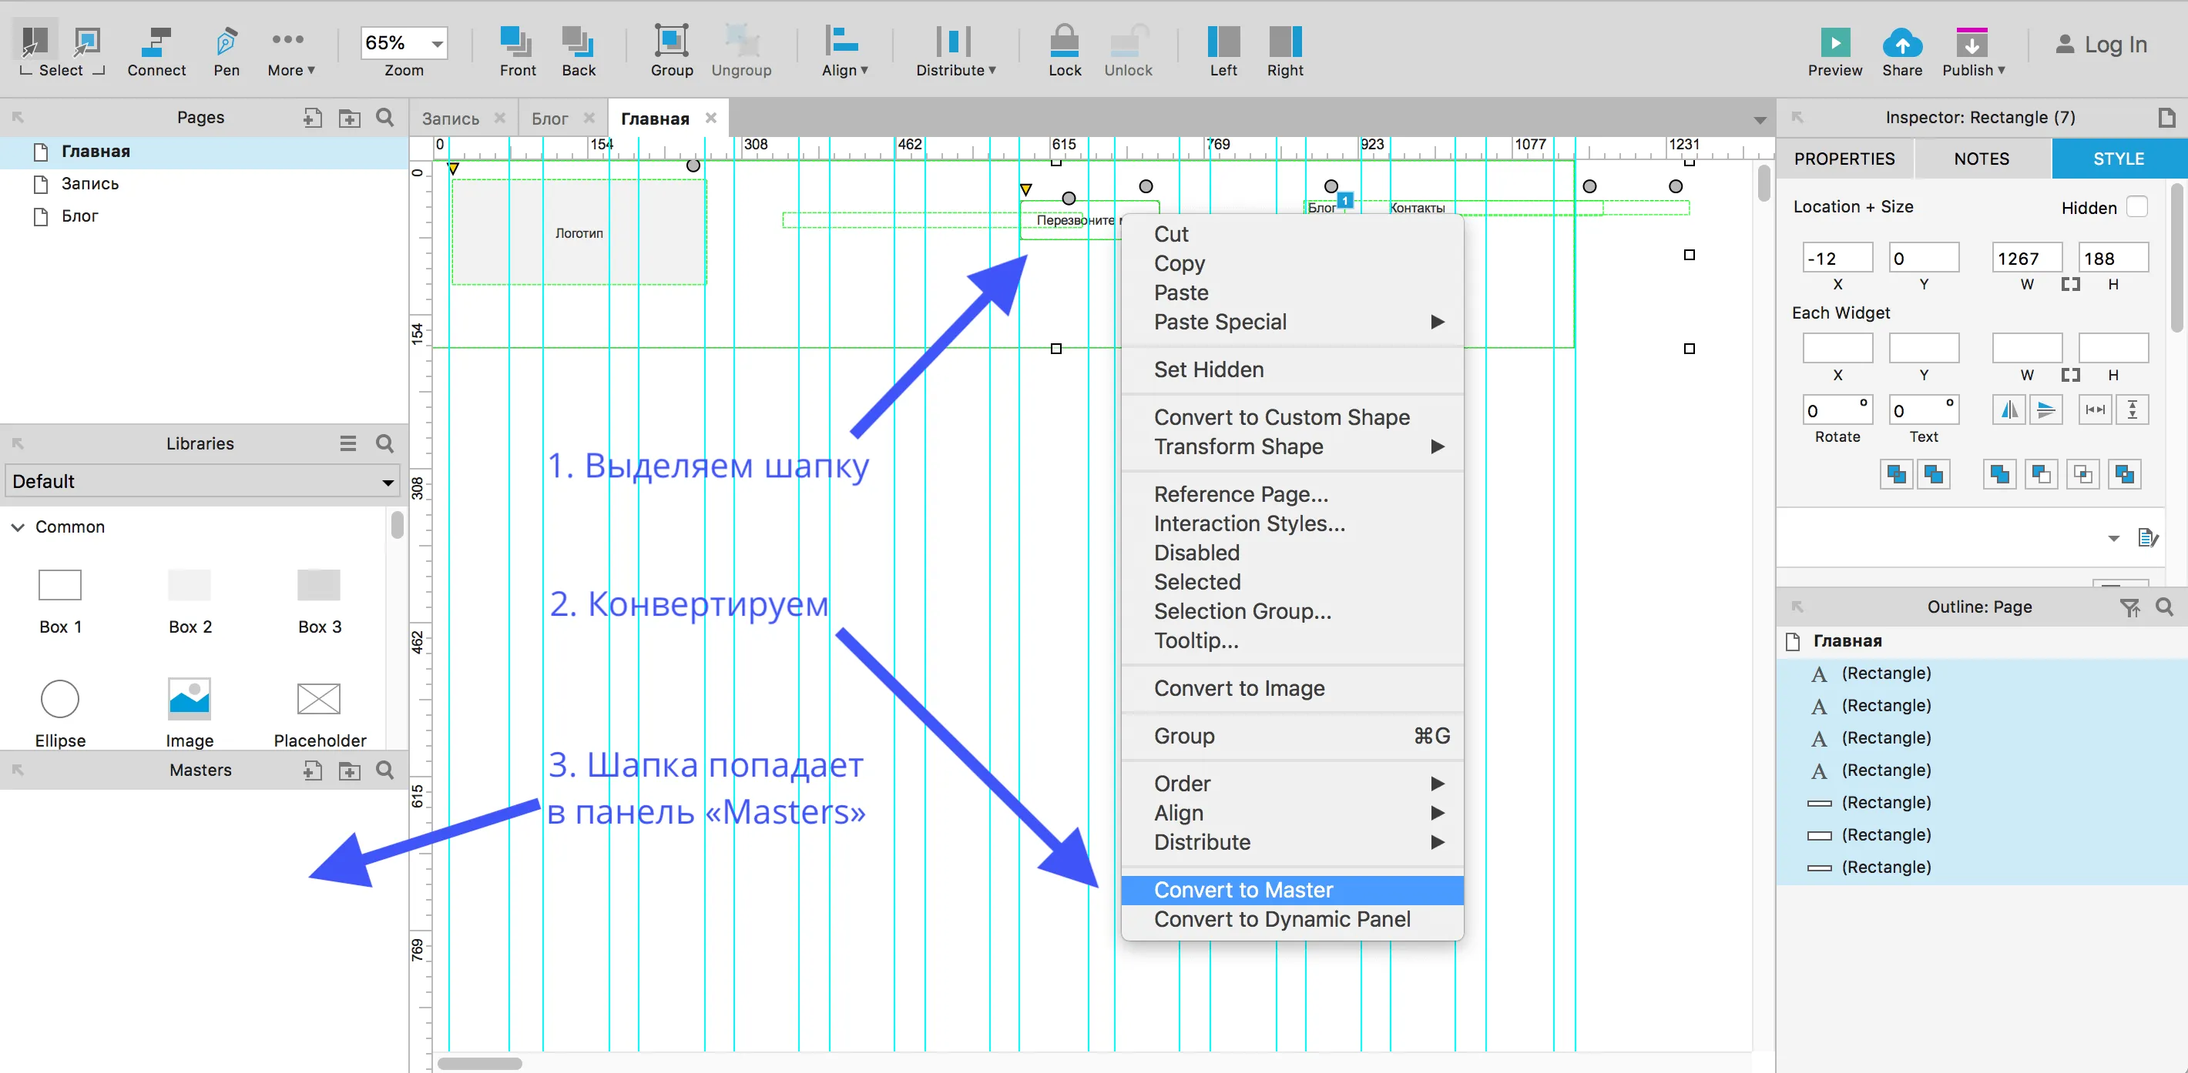Open the Zoom percentage dropdown

(438, 43)
